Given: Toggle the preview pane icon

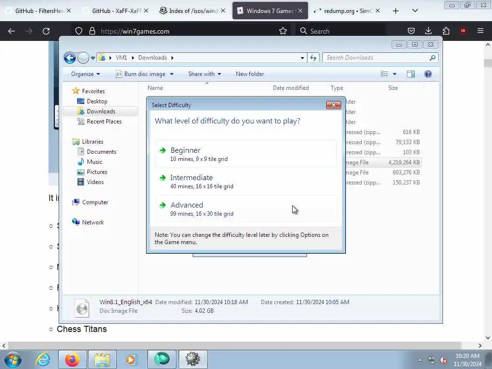Looking at the screenshot, I should (411, 74).
